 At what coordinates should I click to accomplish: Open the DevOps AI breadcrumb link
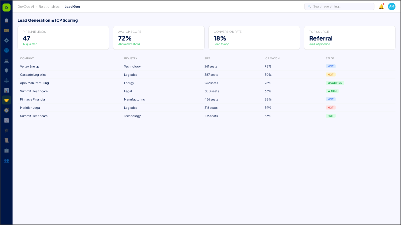26,6
